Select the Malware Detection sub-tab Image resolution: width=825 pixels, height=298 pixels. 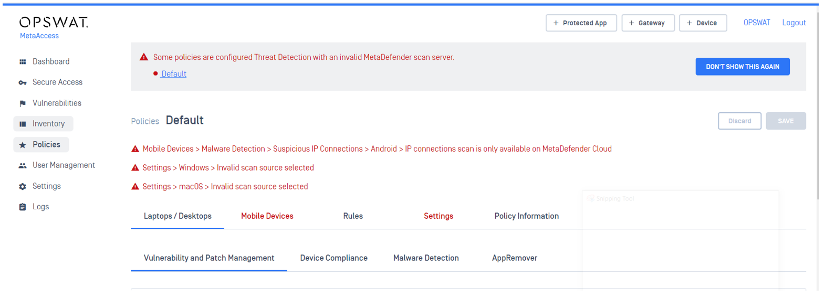click(426, 258)
